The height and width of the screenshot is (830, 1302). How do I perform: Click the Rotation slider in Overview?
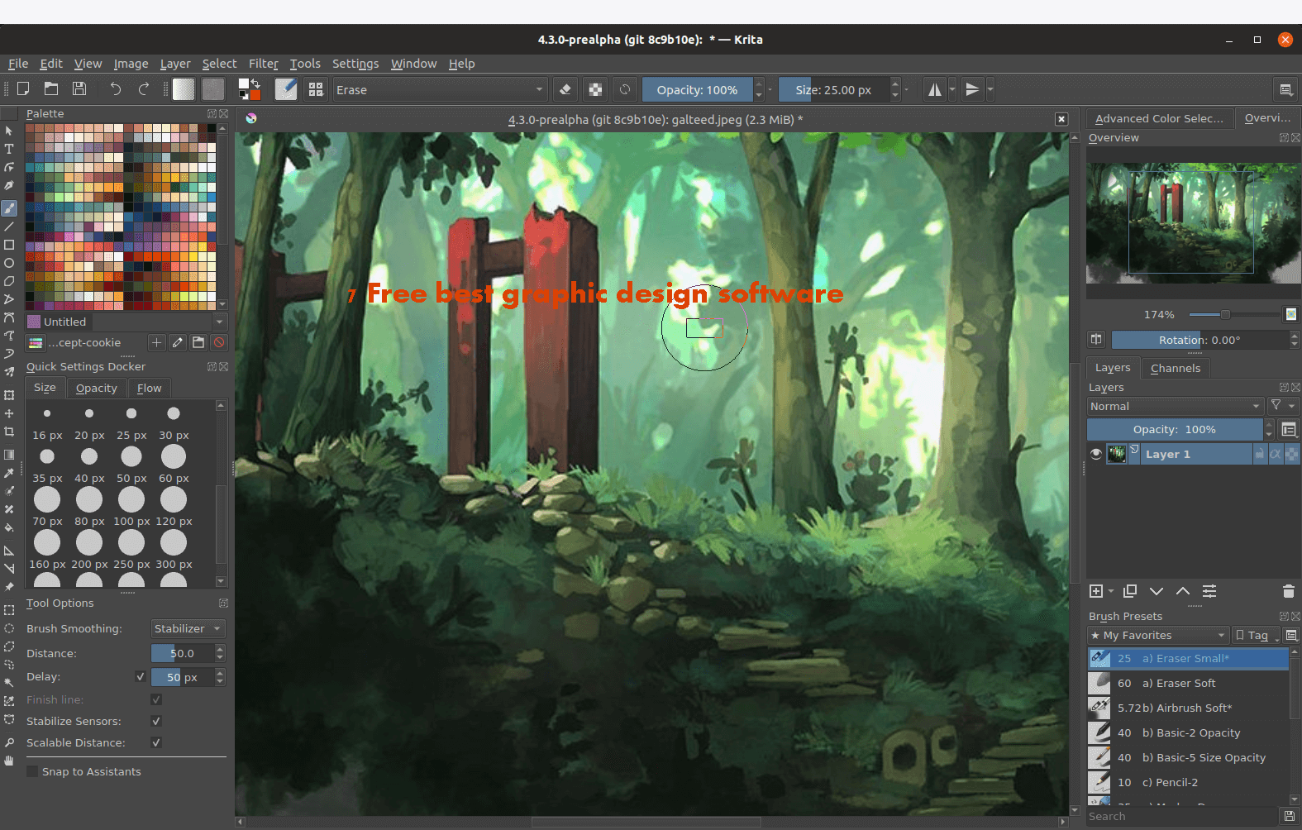point(1199,340)
